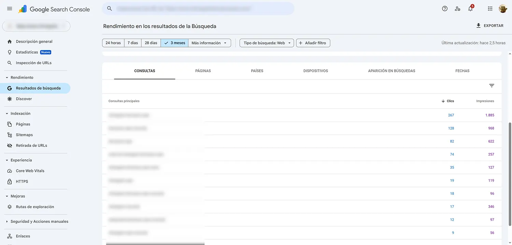Click the EXPORTAR button
512x245 pixels.
coord(490,25)
